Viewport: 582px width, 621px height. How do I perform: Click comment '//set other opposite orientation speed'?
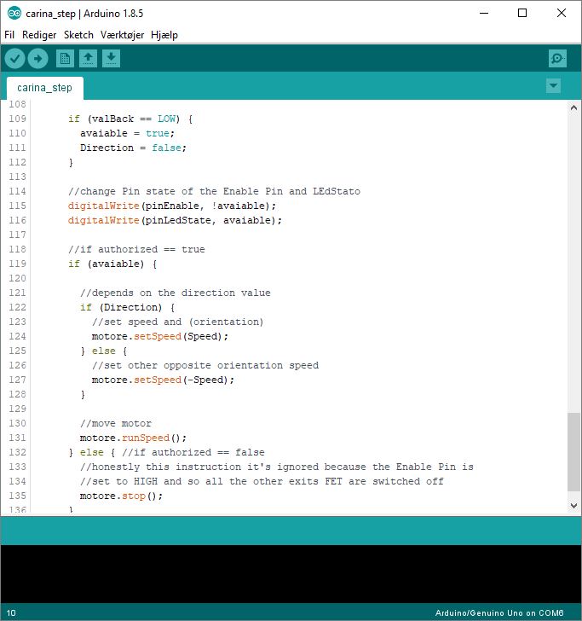205,365
